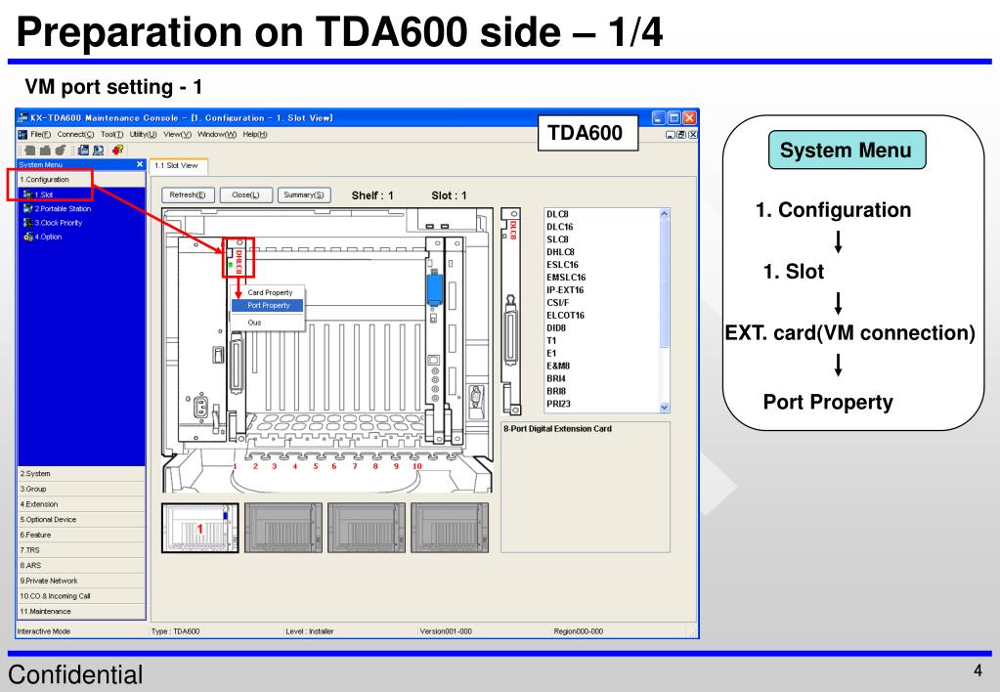The width and height of the screenshot is (1000, 692).
Task: Click the 3.Clock Priority icon
Action: (x=27, y=223)
